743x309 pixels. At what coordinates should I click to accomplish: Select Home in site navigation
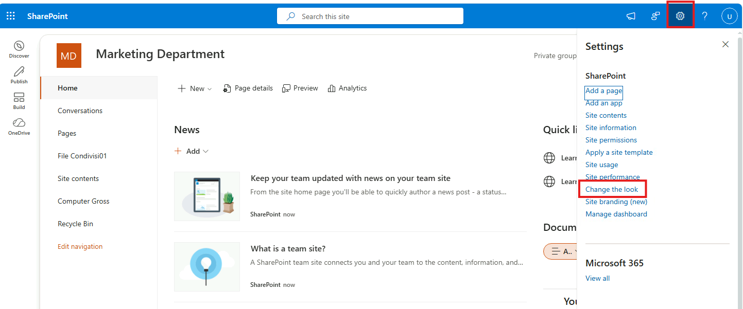tap(98, 88)
